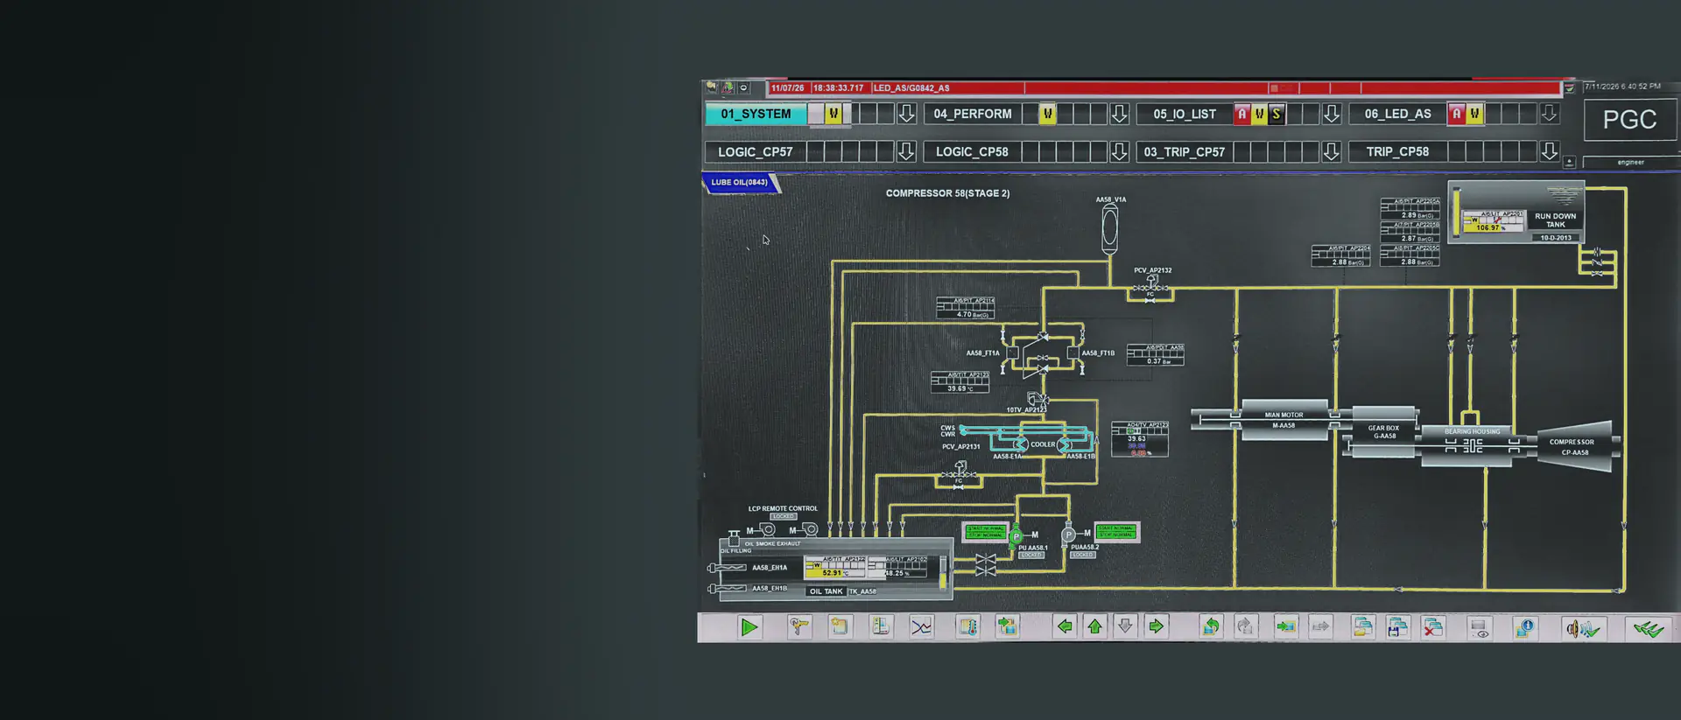Click the picture information 'i' icon
The image size is (1681, 720).
pyautogui.click(x=1524, y=628)
